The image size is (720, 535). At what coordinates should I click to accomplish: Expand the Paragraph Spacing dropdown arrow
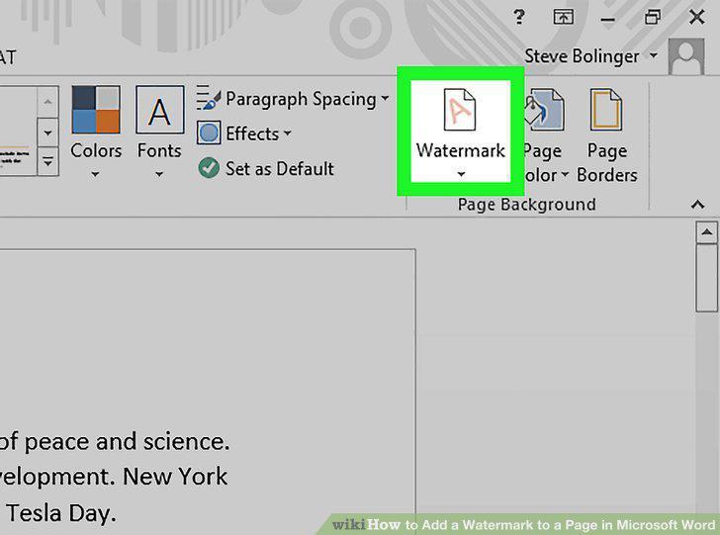385,98
